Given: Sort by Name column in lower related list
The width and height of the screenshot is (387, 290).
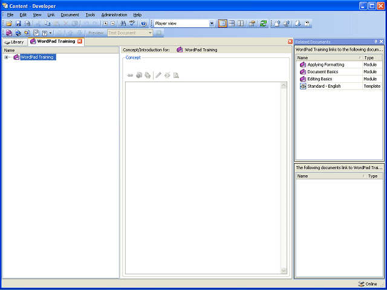Looking at the screenshot, I should coord(331,176).
